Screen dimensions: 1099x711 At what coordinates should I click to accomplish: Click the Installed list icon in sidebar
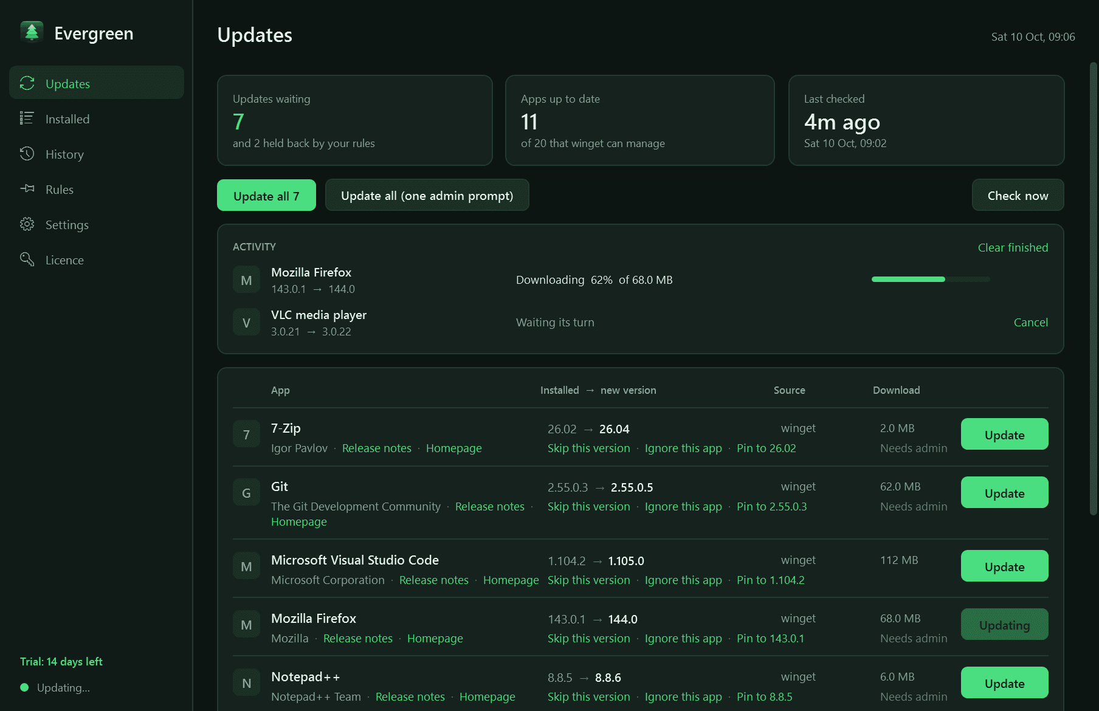tap(27, 118)
